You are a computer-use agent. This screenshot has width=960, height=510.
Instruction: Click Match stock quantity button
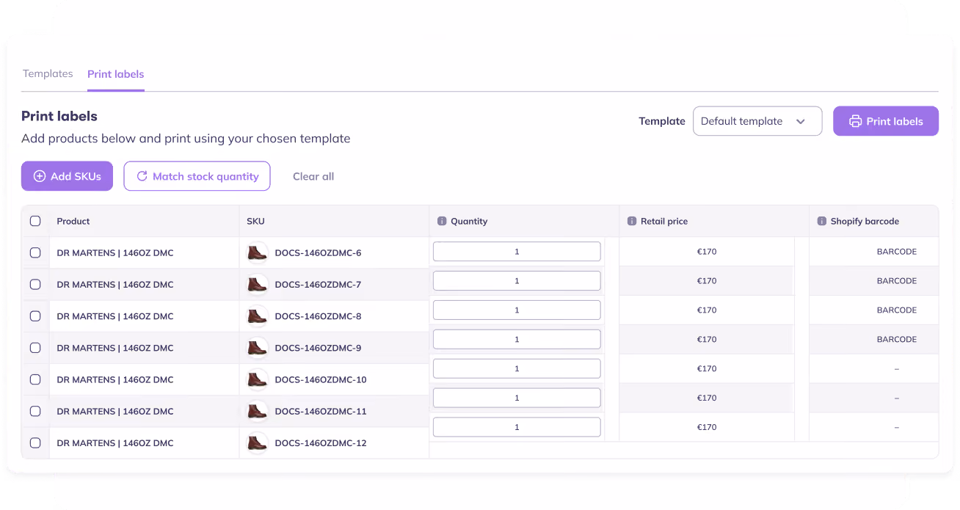pyautogui.click(x=197, y=176)
